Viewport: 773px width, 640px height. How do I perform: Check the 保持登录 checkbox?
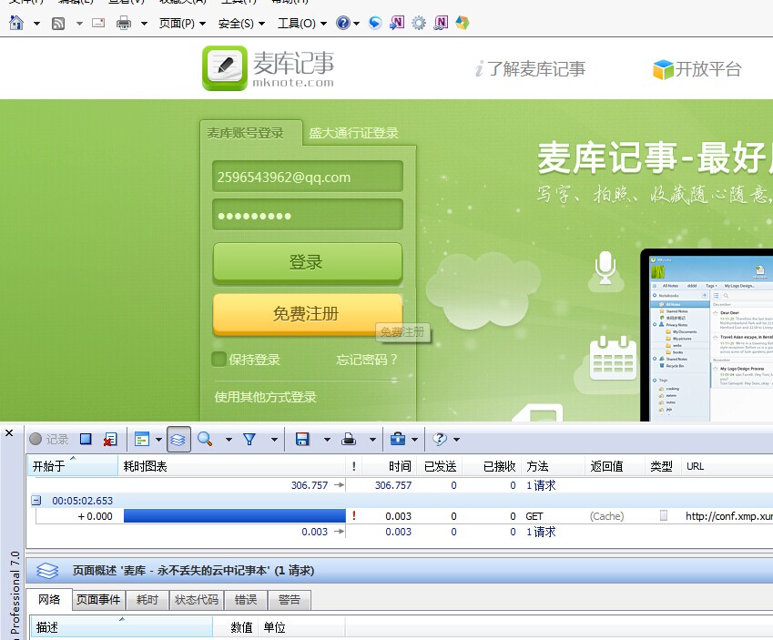click(x=219, y=360)
